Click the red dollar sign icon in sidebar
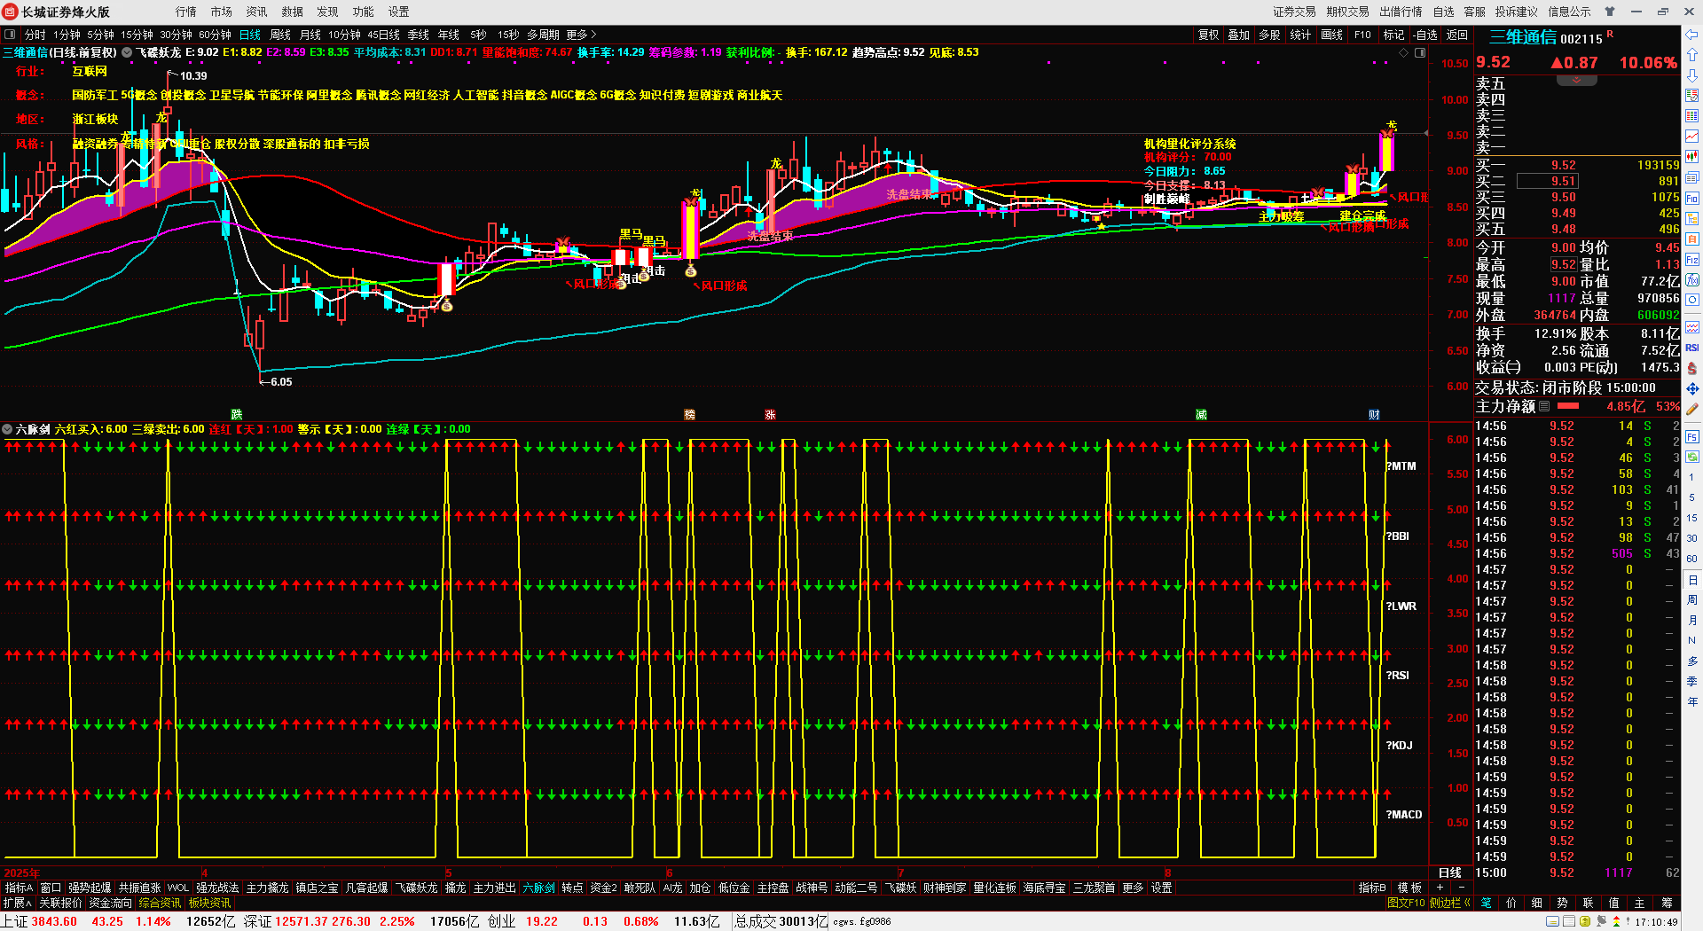 pyautogui.click(x=1692, y=368)
